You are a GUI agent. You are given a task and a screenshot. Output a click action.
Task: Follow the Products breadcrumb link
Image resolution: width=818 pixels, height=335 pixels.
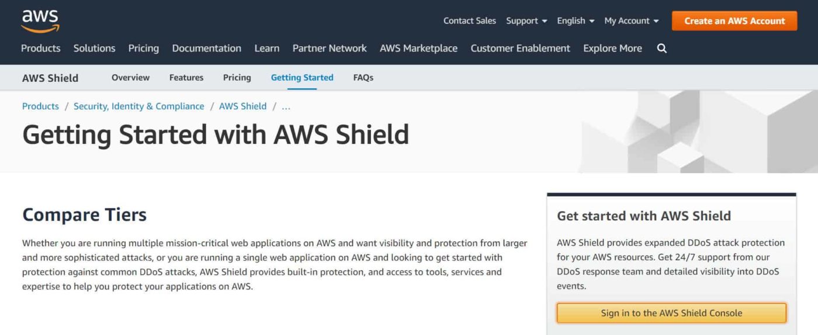(x=40, y=106)
